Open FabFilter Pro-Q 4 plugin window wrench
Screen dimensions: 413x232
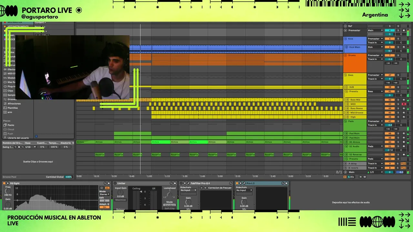click(x=188, y=183)
